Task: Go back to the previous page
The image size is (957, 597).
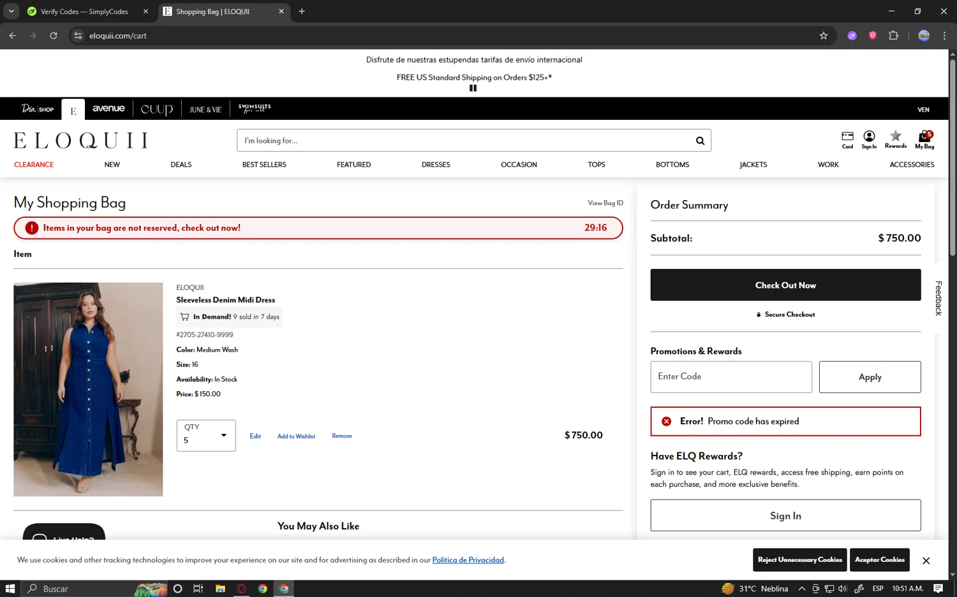Action: click(13, 36)
